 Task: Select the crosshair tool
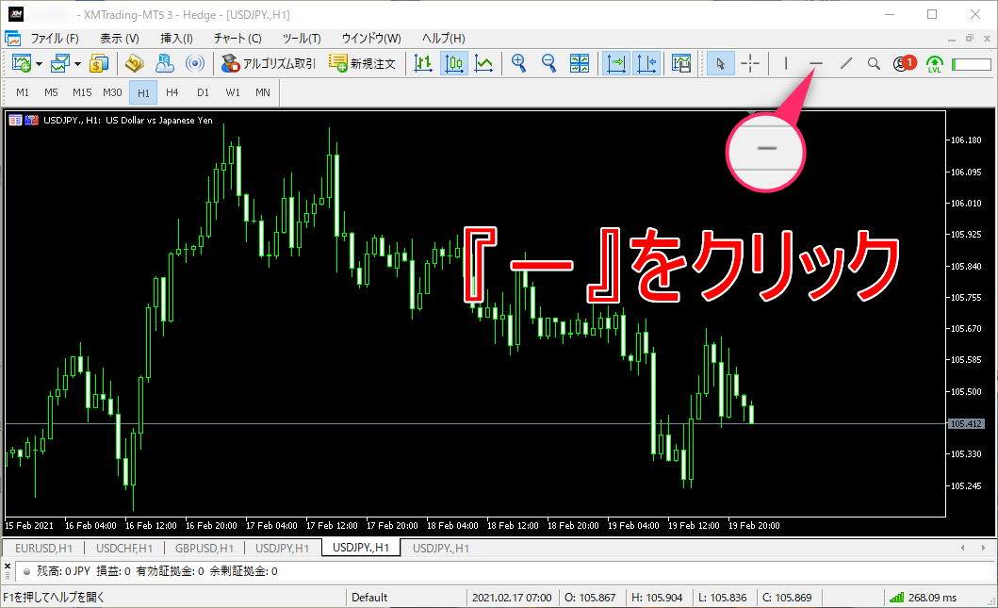click(750, 64)
